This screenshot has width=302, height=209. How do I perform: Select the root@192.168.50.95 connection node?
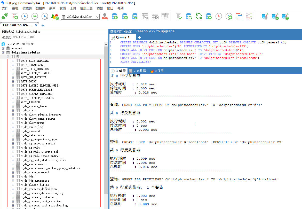click(20, 44)
